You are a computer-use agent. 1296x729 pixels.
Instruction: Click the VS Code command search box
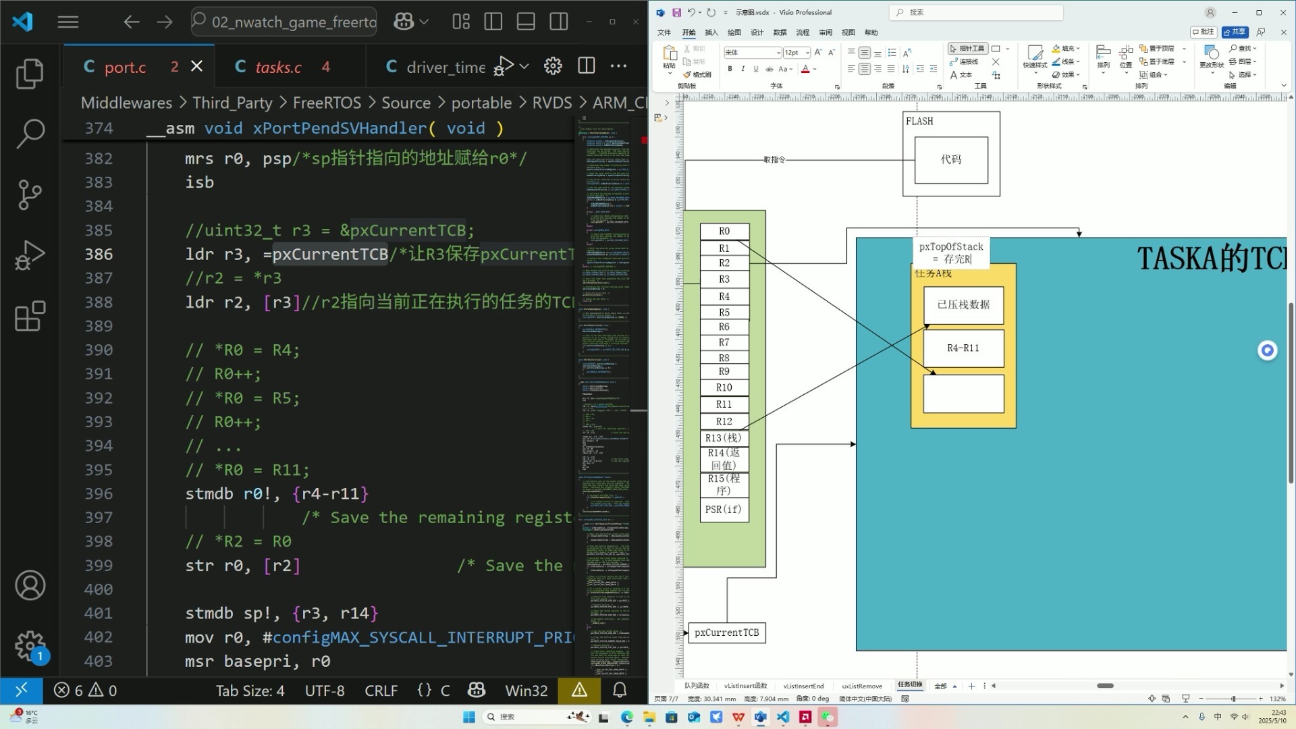click(x=284, y=22)
